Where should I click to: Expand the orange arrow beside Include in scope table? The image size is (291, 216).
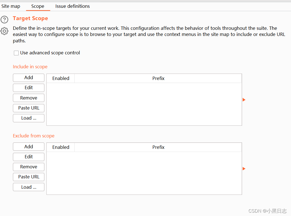pos(244,100)
